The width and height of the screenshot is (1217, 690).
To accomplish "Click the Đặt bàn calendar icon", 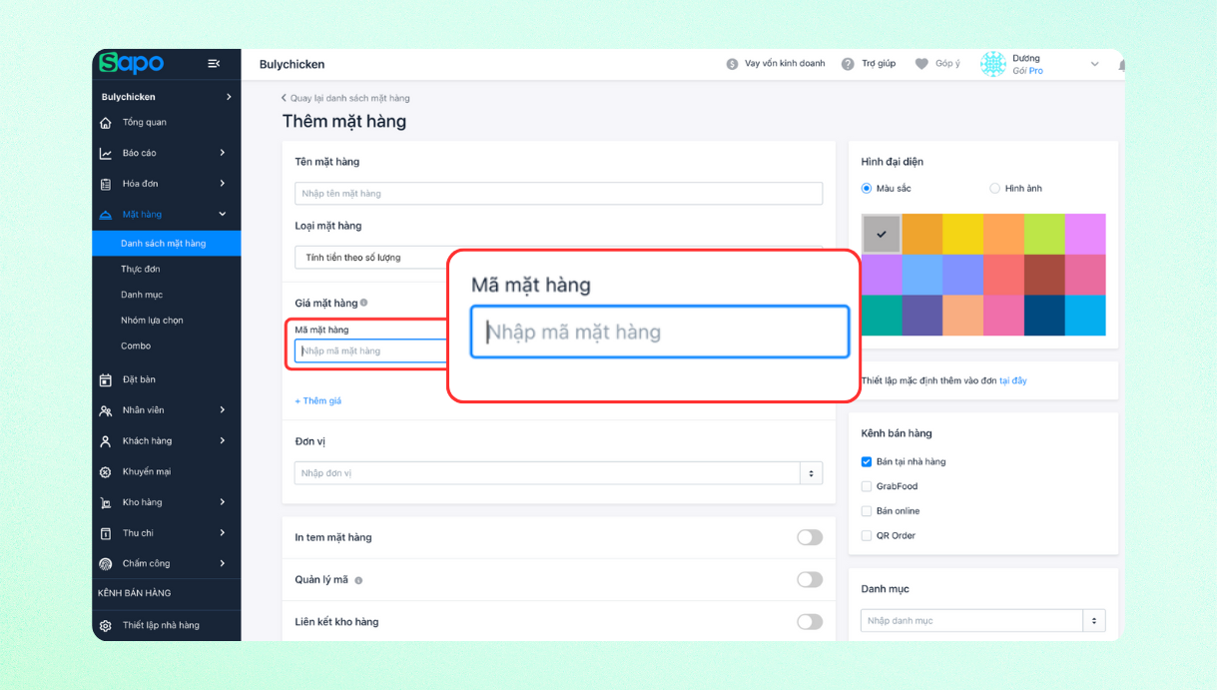I will [x=106, y=379].
